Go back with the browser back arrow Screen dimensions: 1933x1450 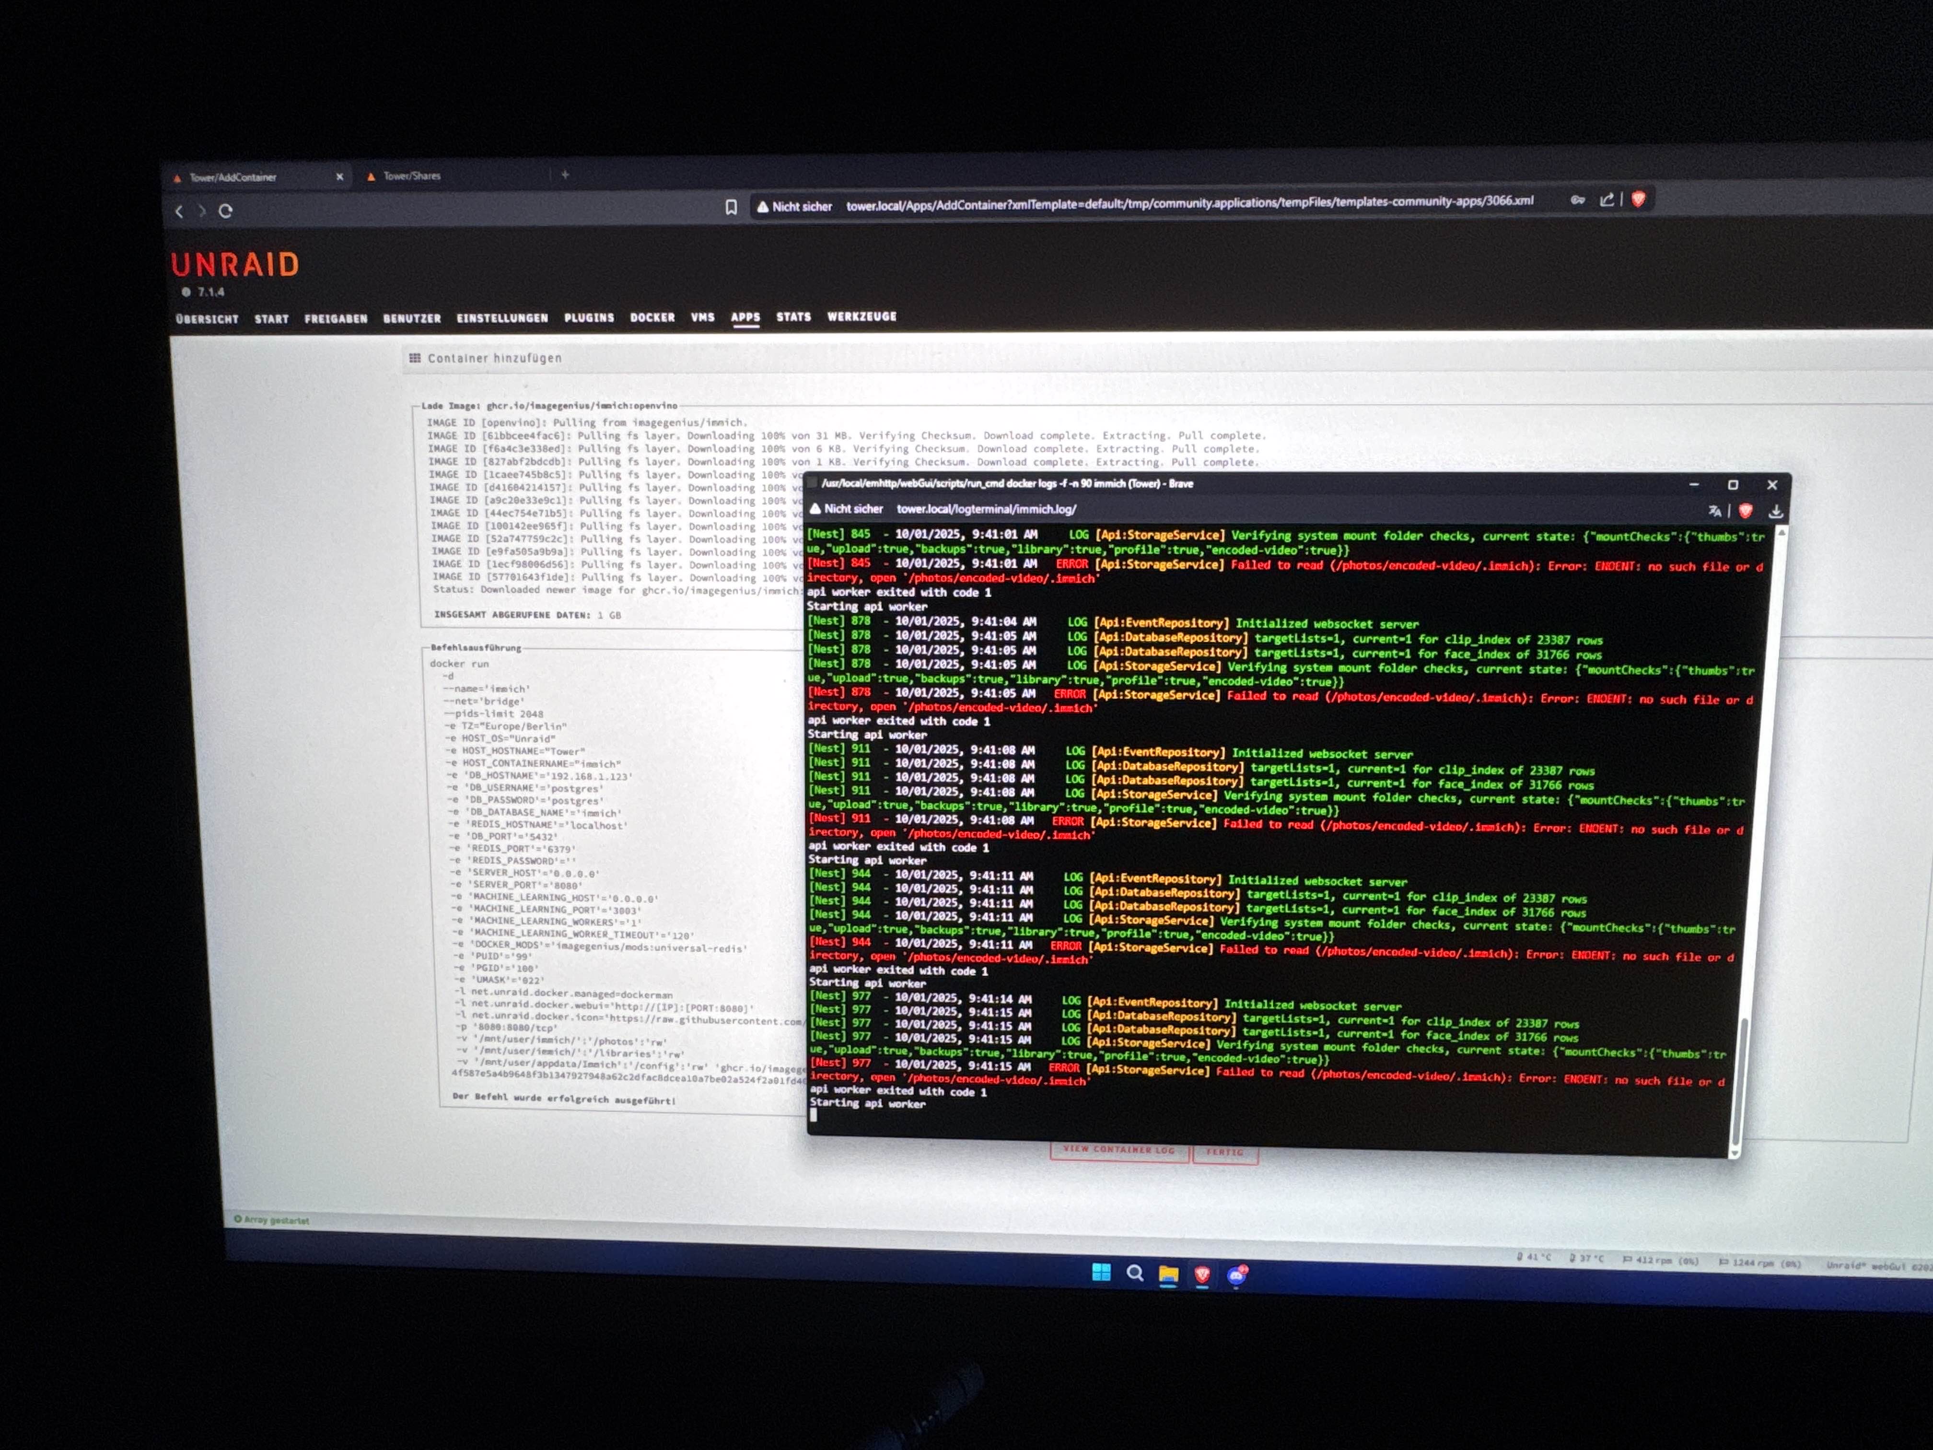tap(180, 210)
